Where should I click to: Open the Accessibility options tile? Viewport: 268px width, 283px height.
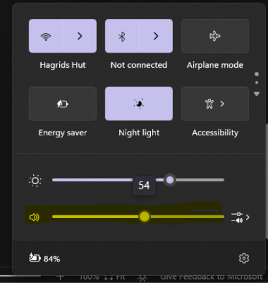point(215,103)
